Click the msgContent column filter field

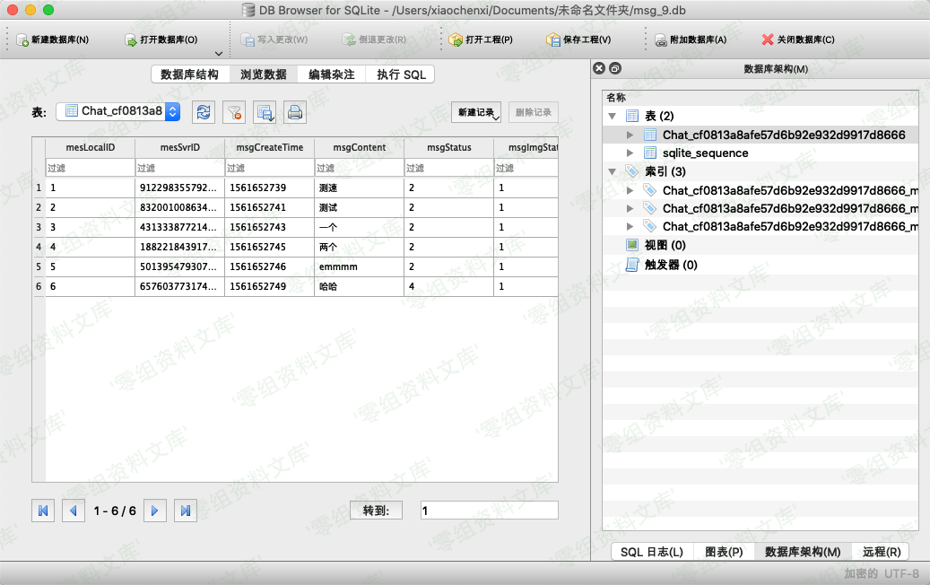[x=359, y=168]
